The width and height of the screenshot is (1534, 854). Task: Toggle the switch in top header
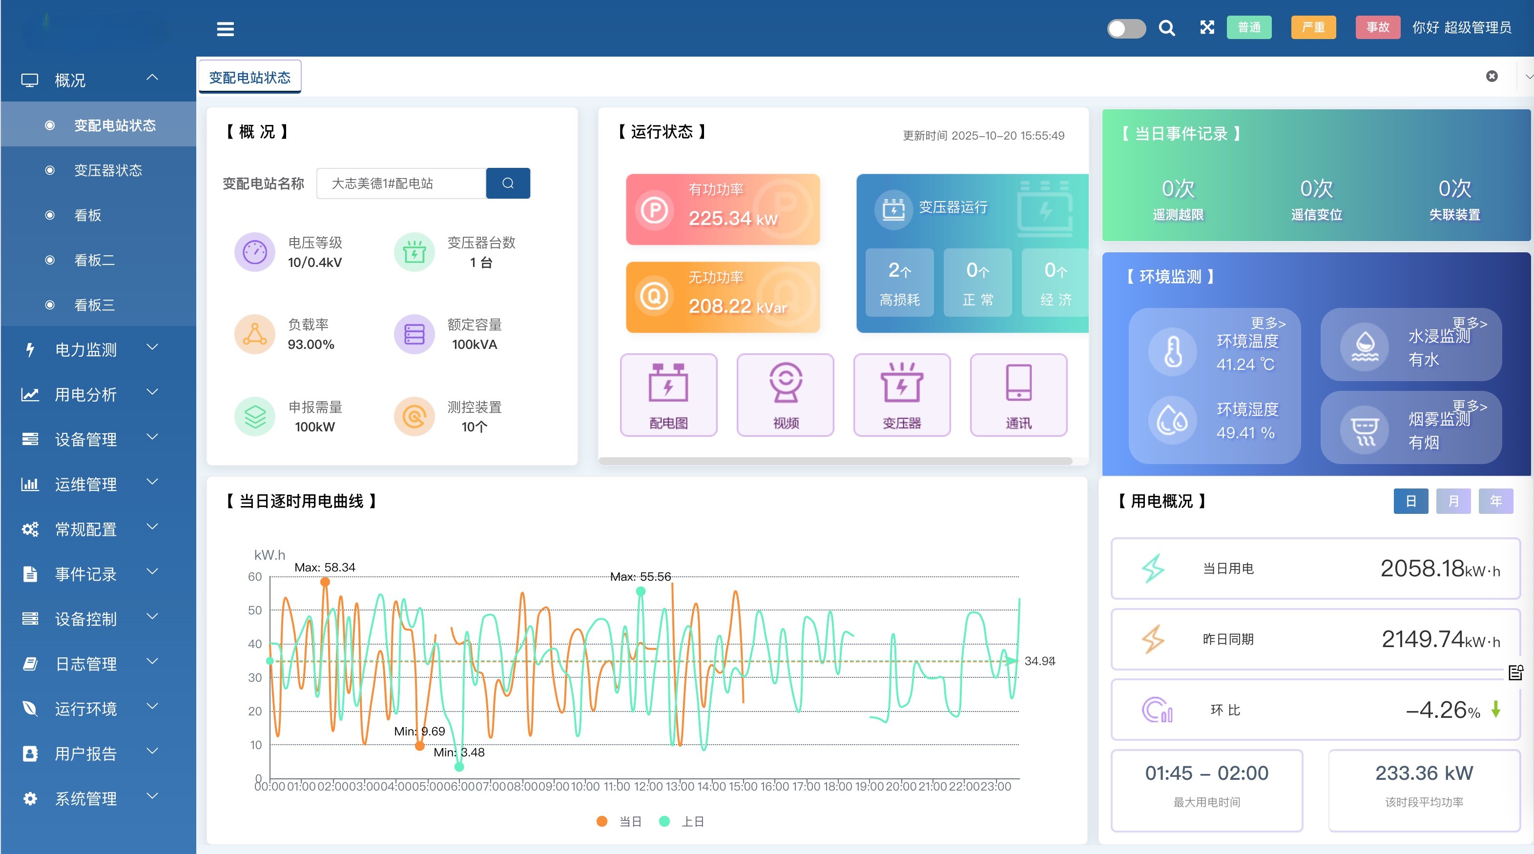tap(1125, 28)
